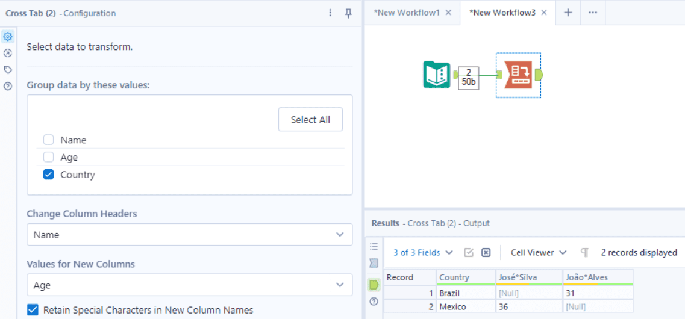Open the Annotation tag icon in sidebar

point(8,70)
